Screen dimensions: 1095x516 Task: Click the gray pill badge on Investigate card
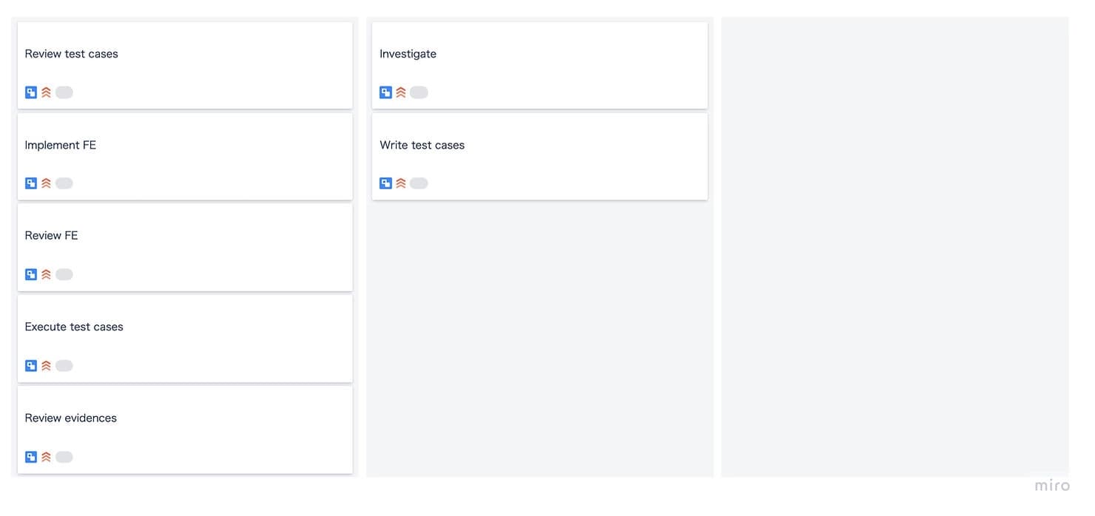(419, 92)
